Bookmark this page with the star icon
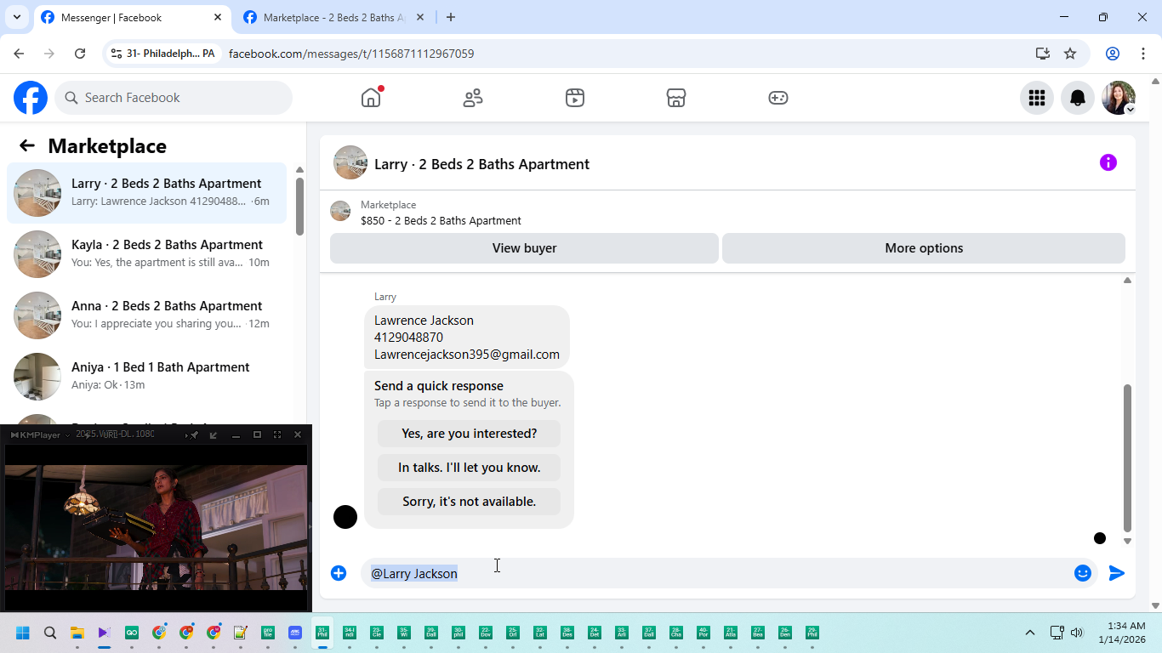This screenshot has width=1162, height=653. tap(1070, 54)
